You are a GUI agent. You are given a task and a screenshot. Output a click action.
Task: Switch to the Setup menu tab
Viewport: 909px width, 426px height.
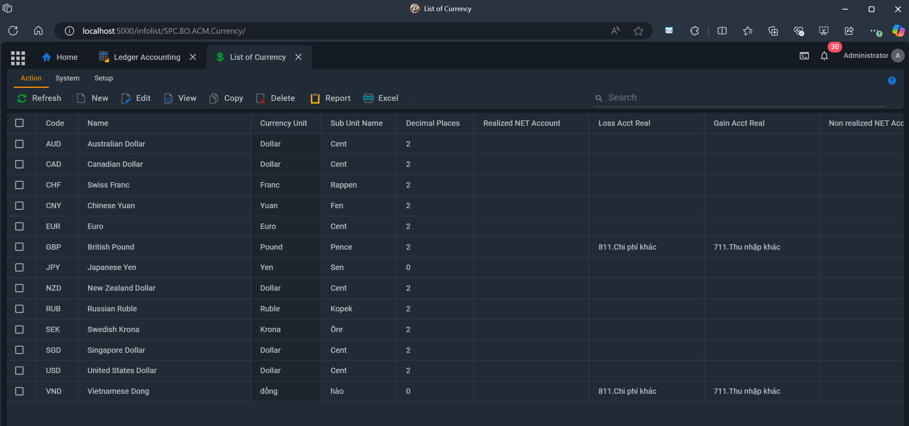[x=104, y=78]
